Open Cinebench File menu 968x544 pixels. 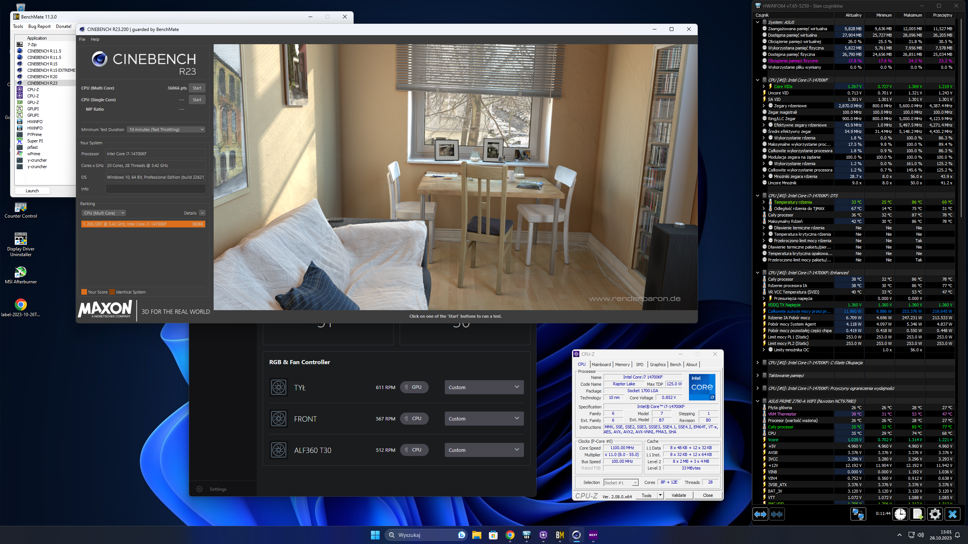tap(82, 39)
